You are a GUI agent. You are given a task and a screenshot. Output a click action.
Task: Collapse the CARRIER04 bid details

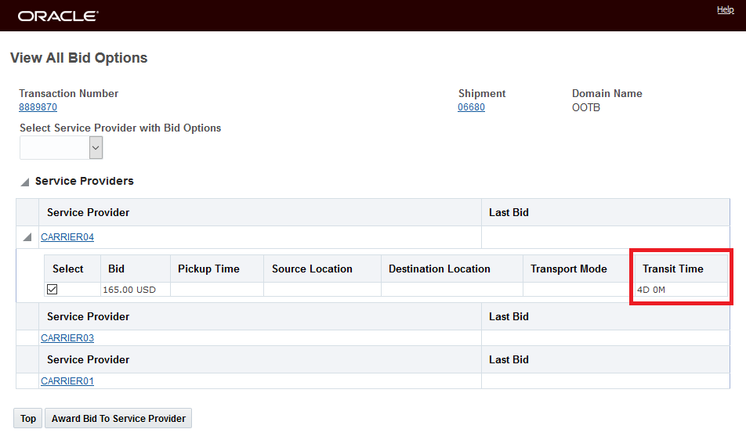(27, 237)
